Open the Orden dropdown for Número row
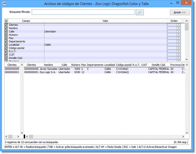196x154 pixels. [x=178, y=35]
